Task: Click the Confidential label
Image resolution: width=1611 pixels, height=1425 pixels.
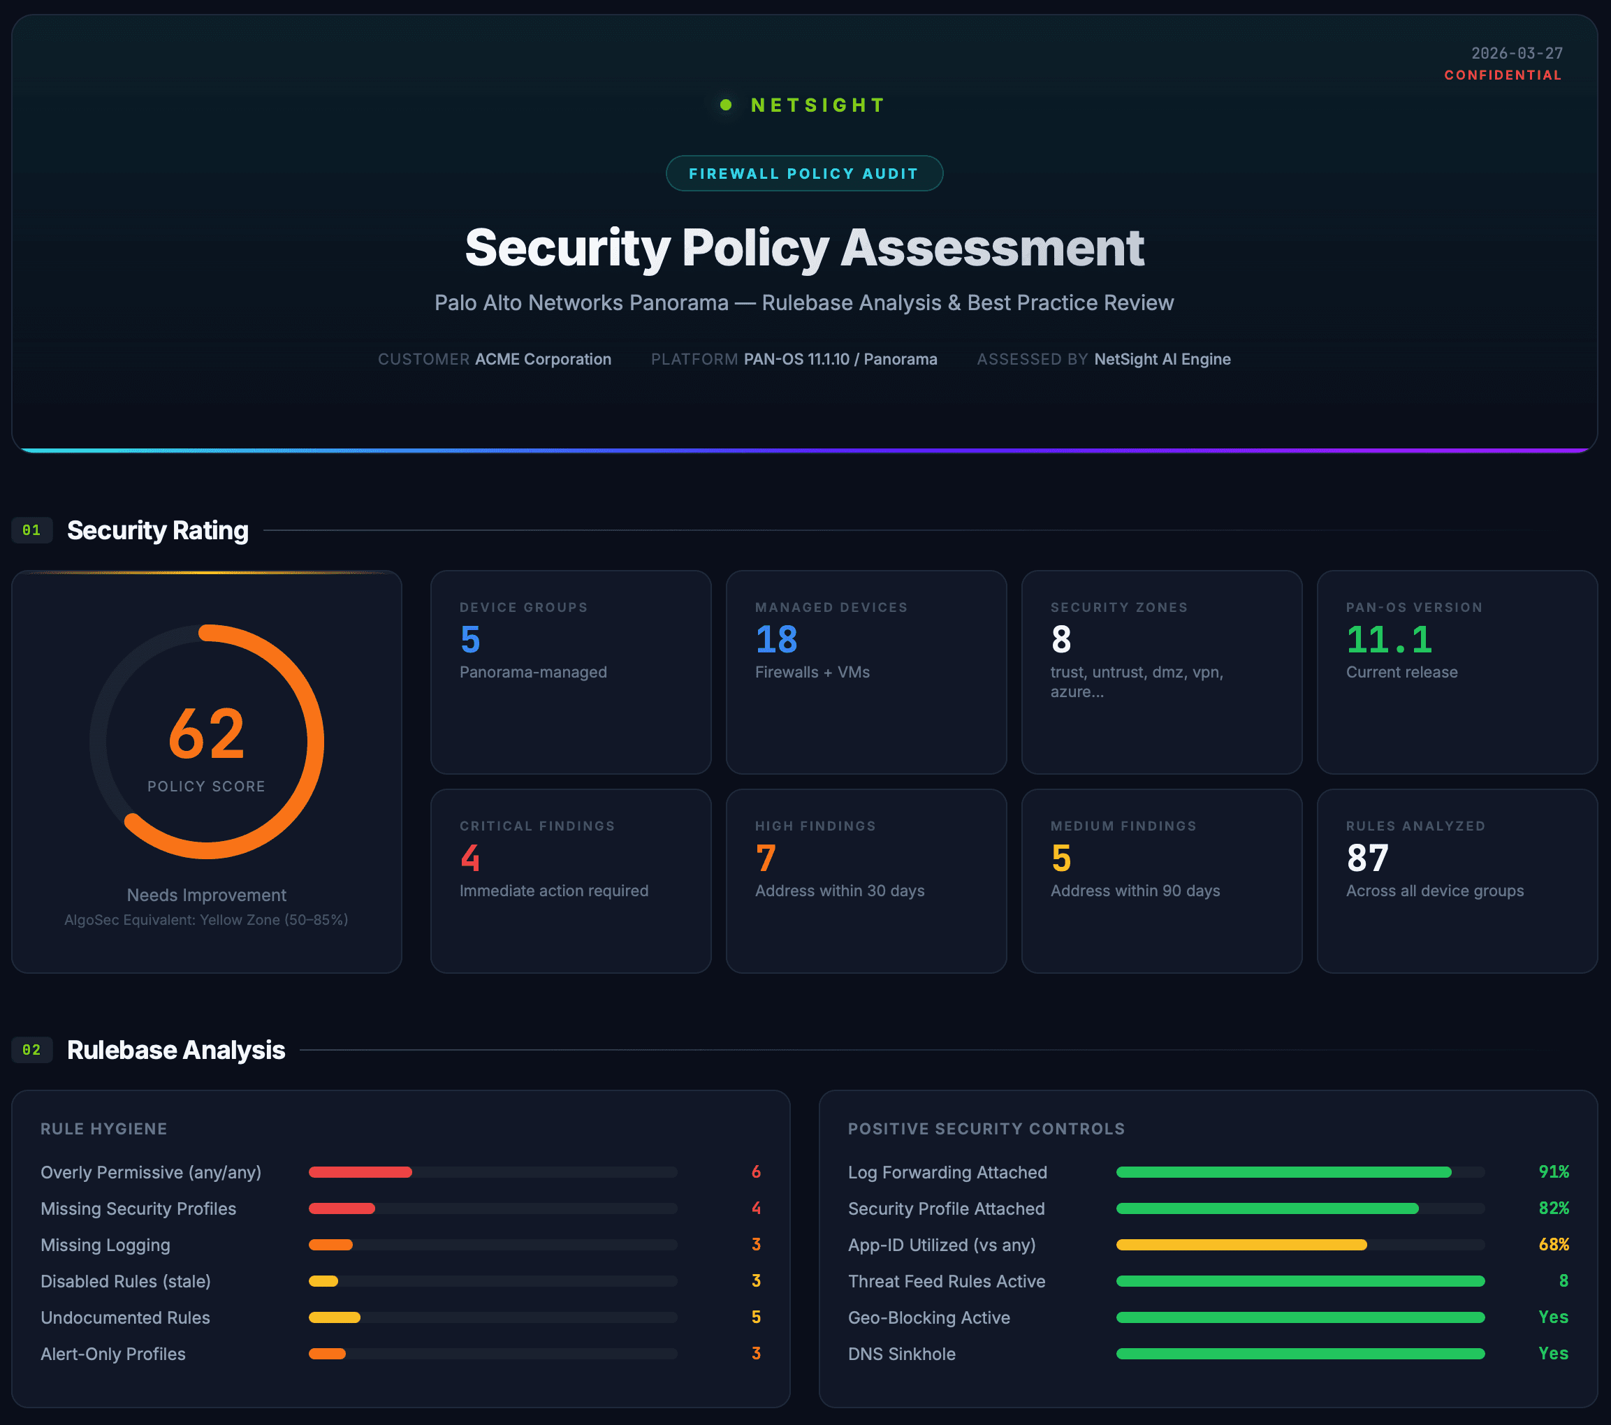Action: [1502, 75]
